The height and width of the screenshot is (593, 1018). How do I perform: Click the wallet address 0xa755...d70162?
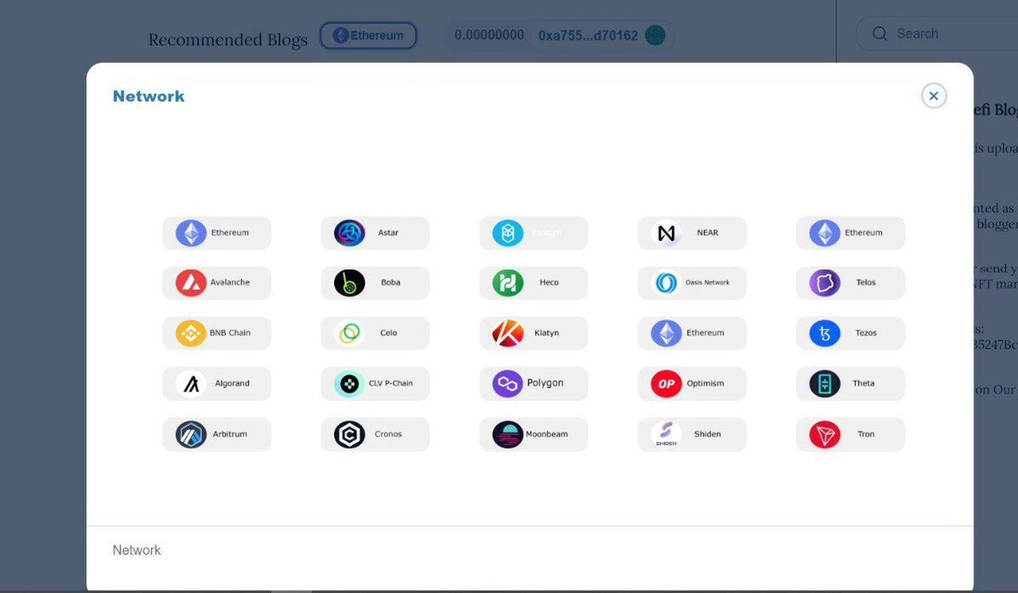pyautogui.click(x=588, y=36)
